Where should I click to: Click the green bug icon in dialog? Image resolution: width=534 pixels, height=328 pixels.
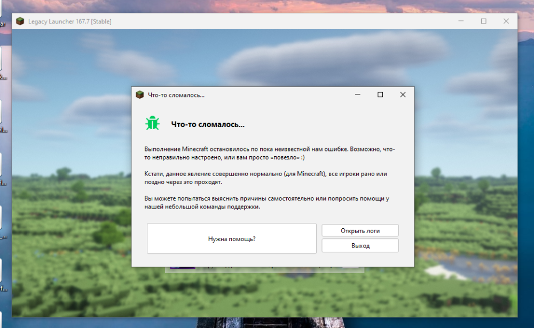point(152,123)
